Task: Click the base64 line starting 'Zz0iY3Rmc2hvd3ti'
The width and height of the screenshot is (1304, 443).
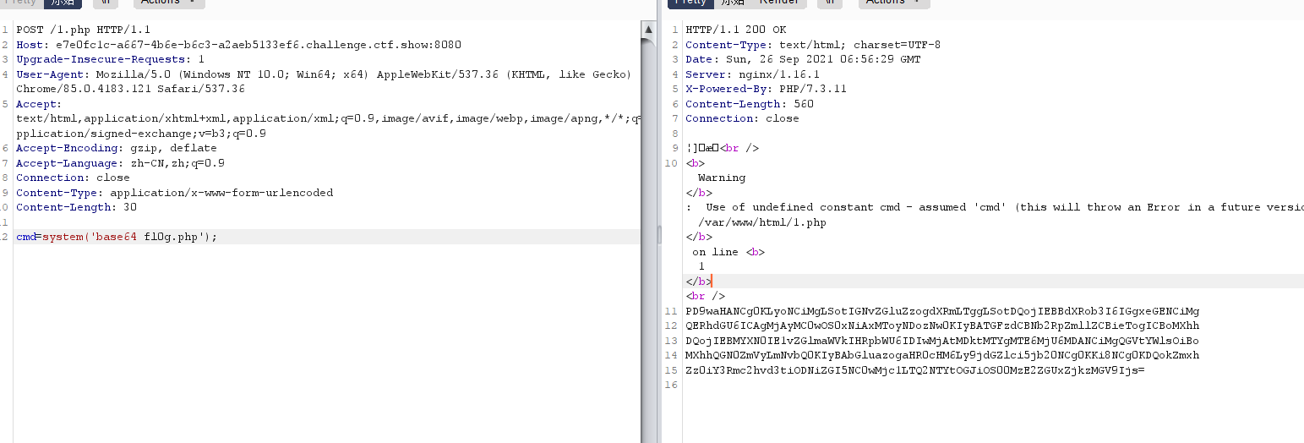Action: click(x=915, y=370)
